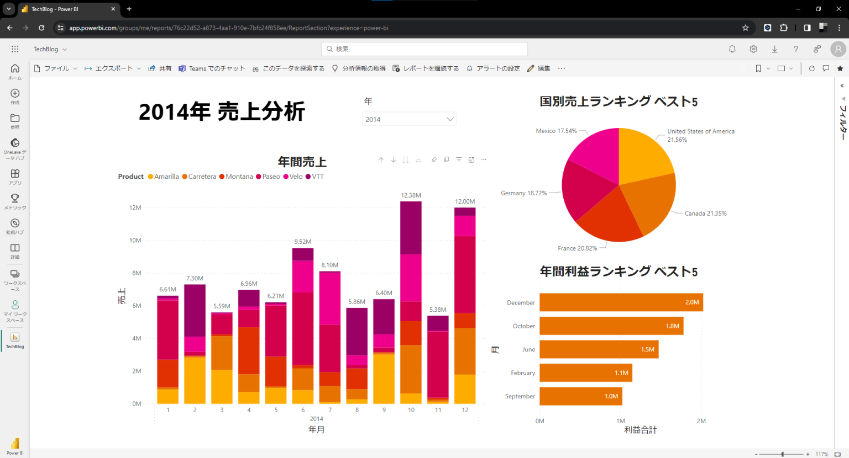
Task: Open the OneLake データハブ in the sidebar
Action: click(15, 146)
